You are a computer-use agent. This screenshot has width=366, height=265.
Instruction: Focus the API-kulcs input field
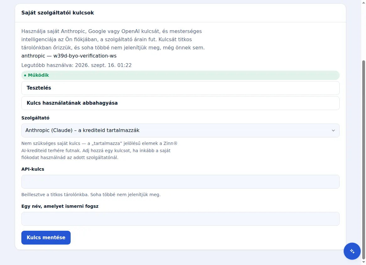click(180, 182)
